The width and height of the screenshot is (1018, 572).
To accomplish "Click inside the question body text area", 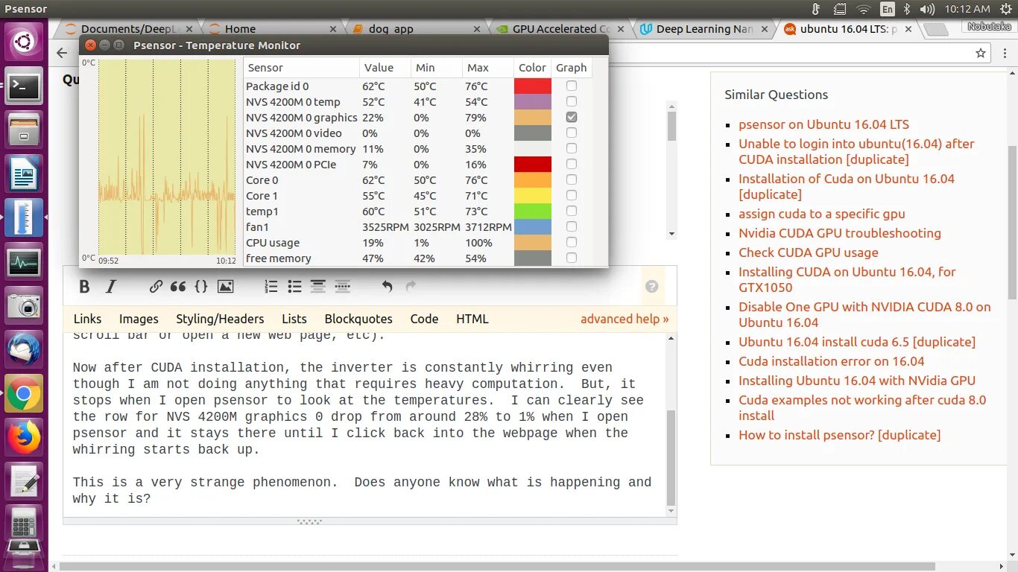I will coord(364,425).
